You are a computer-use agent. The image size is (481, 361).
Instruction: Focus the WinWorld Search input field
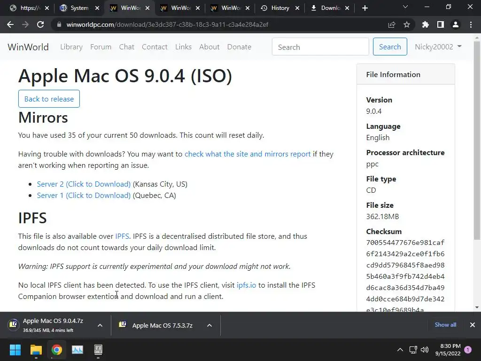(320, 47)
